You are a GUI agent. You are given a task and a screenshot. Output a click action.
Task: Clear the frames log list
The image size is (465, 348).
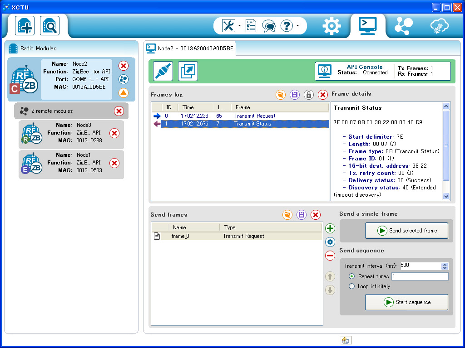(323, 95)
